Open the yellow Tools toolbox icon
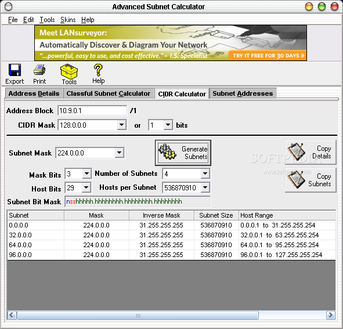 coord(69,71)
